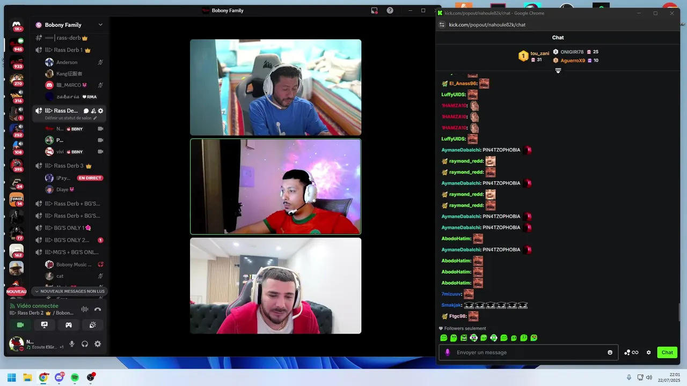
Task: Open the soundboard in voice panel
Action: 93,325
